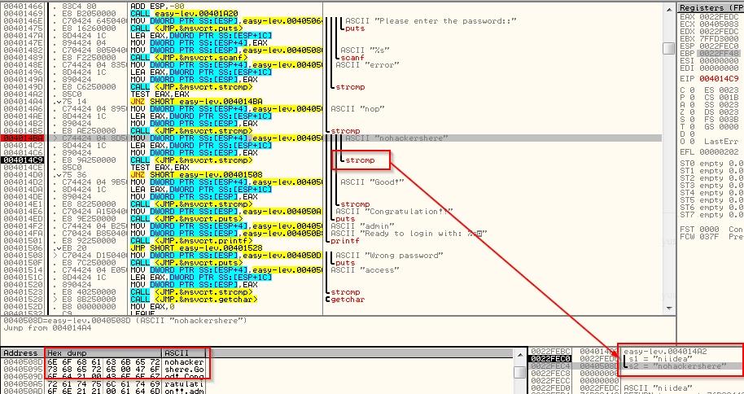Select the EBX register value 7FFD3000
Image resolution: width=744 pixels, height=394 pixels.
tap(719, 38)
